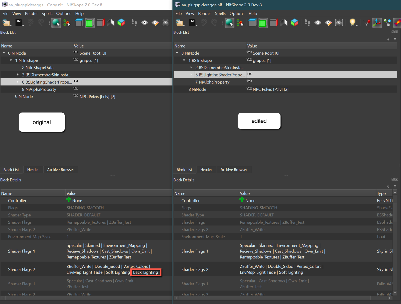Open Options menu in aa_plugspidereggs.nif window
This screenshot has width=401, height=304.
[x=237, y=14]
